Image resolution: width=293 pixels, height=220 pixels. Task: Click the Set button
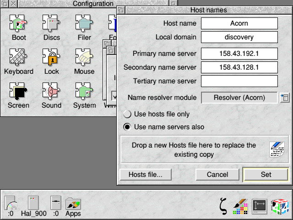[x=266, y=175]
